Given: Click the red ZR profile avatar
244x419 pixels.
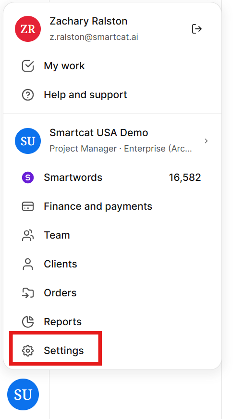Looking at the screenshot, I should click(x=28, y=29).
